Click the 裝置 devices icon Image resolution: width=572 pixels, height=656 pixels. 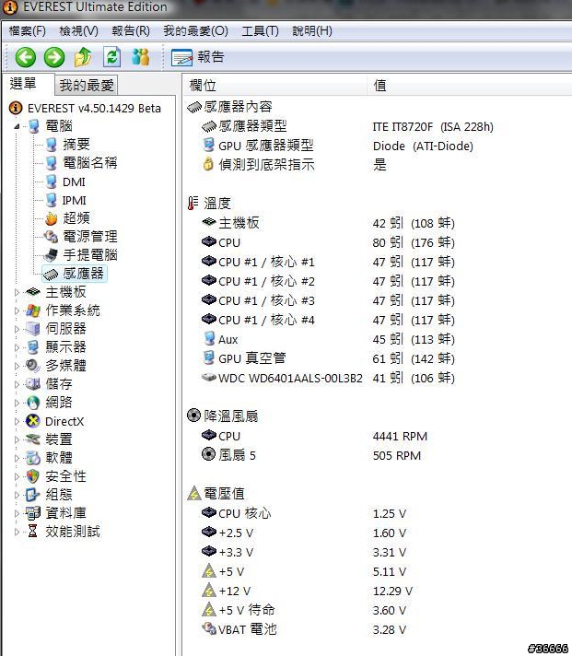[x=32, y=439]
